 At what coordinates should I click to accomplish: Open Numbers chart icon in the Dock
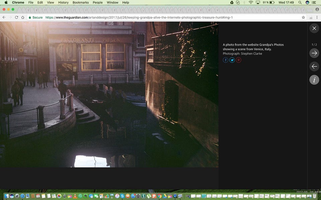(107, 196)
